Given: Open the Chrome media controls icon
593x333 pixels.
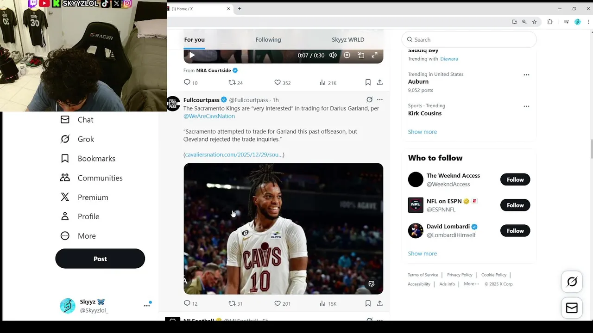Looking at the screenshot, I should pos(566,22).
